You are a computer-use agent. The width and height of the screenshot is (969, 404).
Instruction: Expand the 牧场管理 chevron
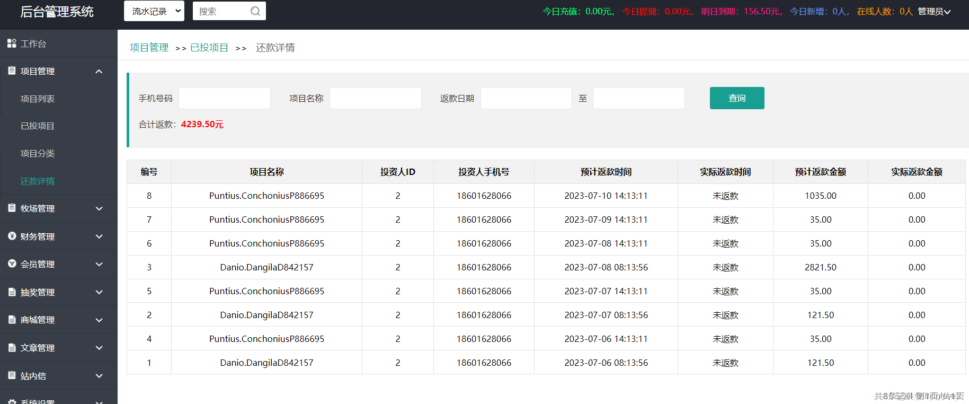pyautogui.click(x=99, y=208)
